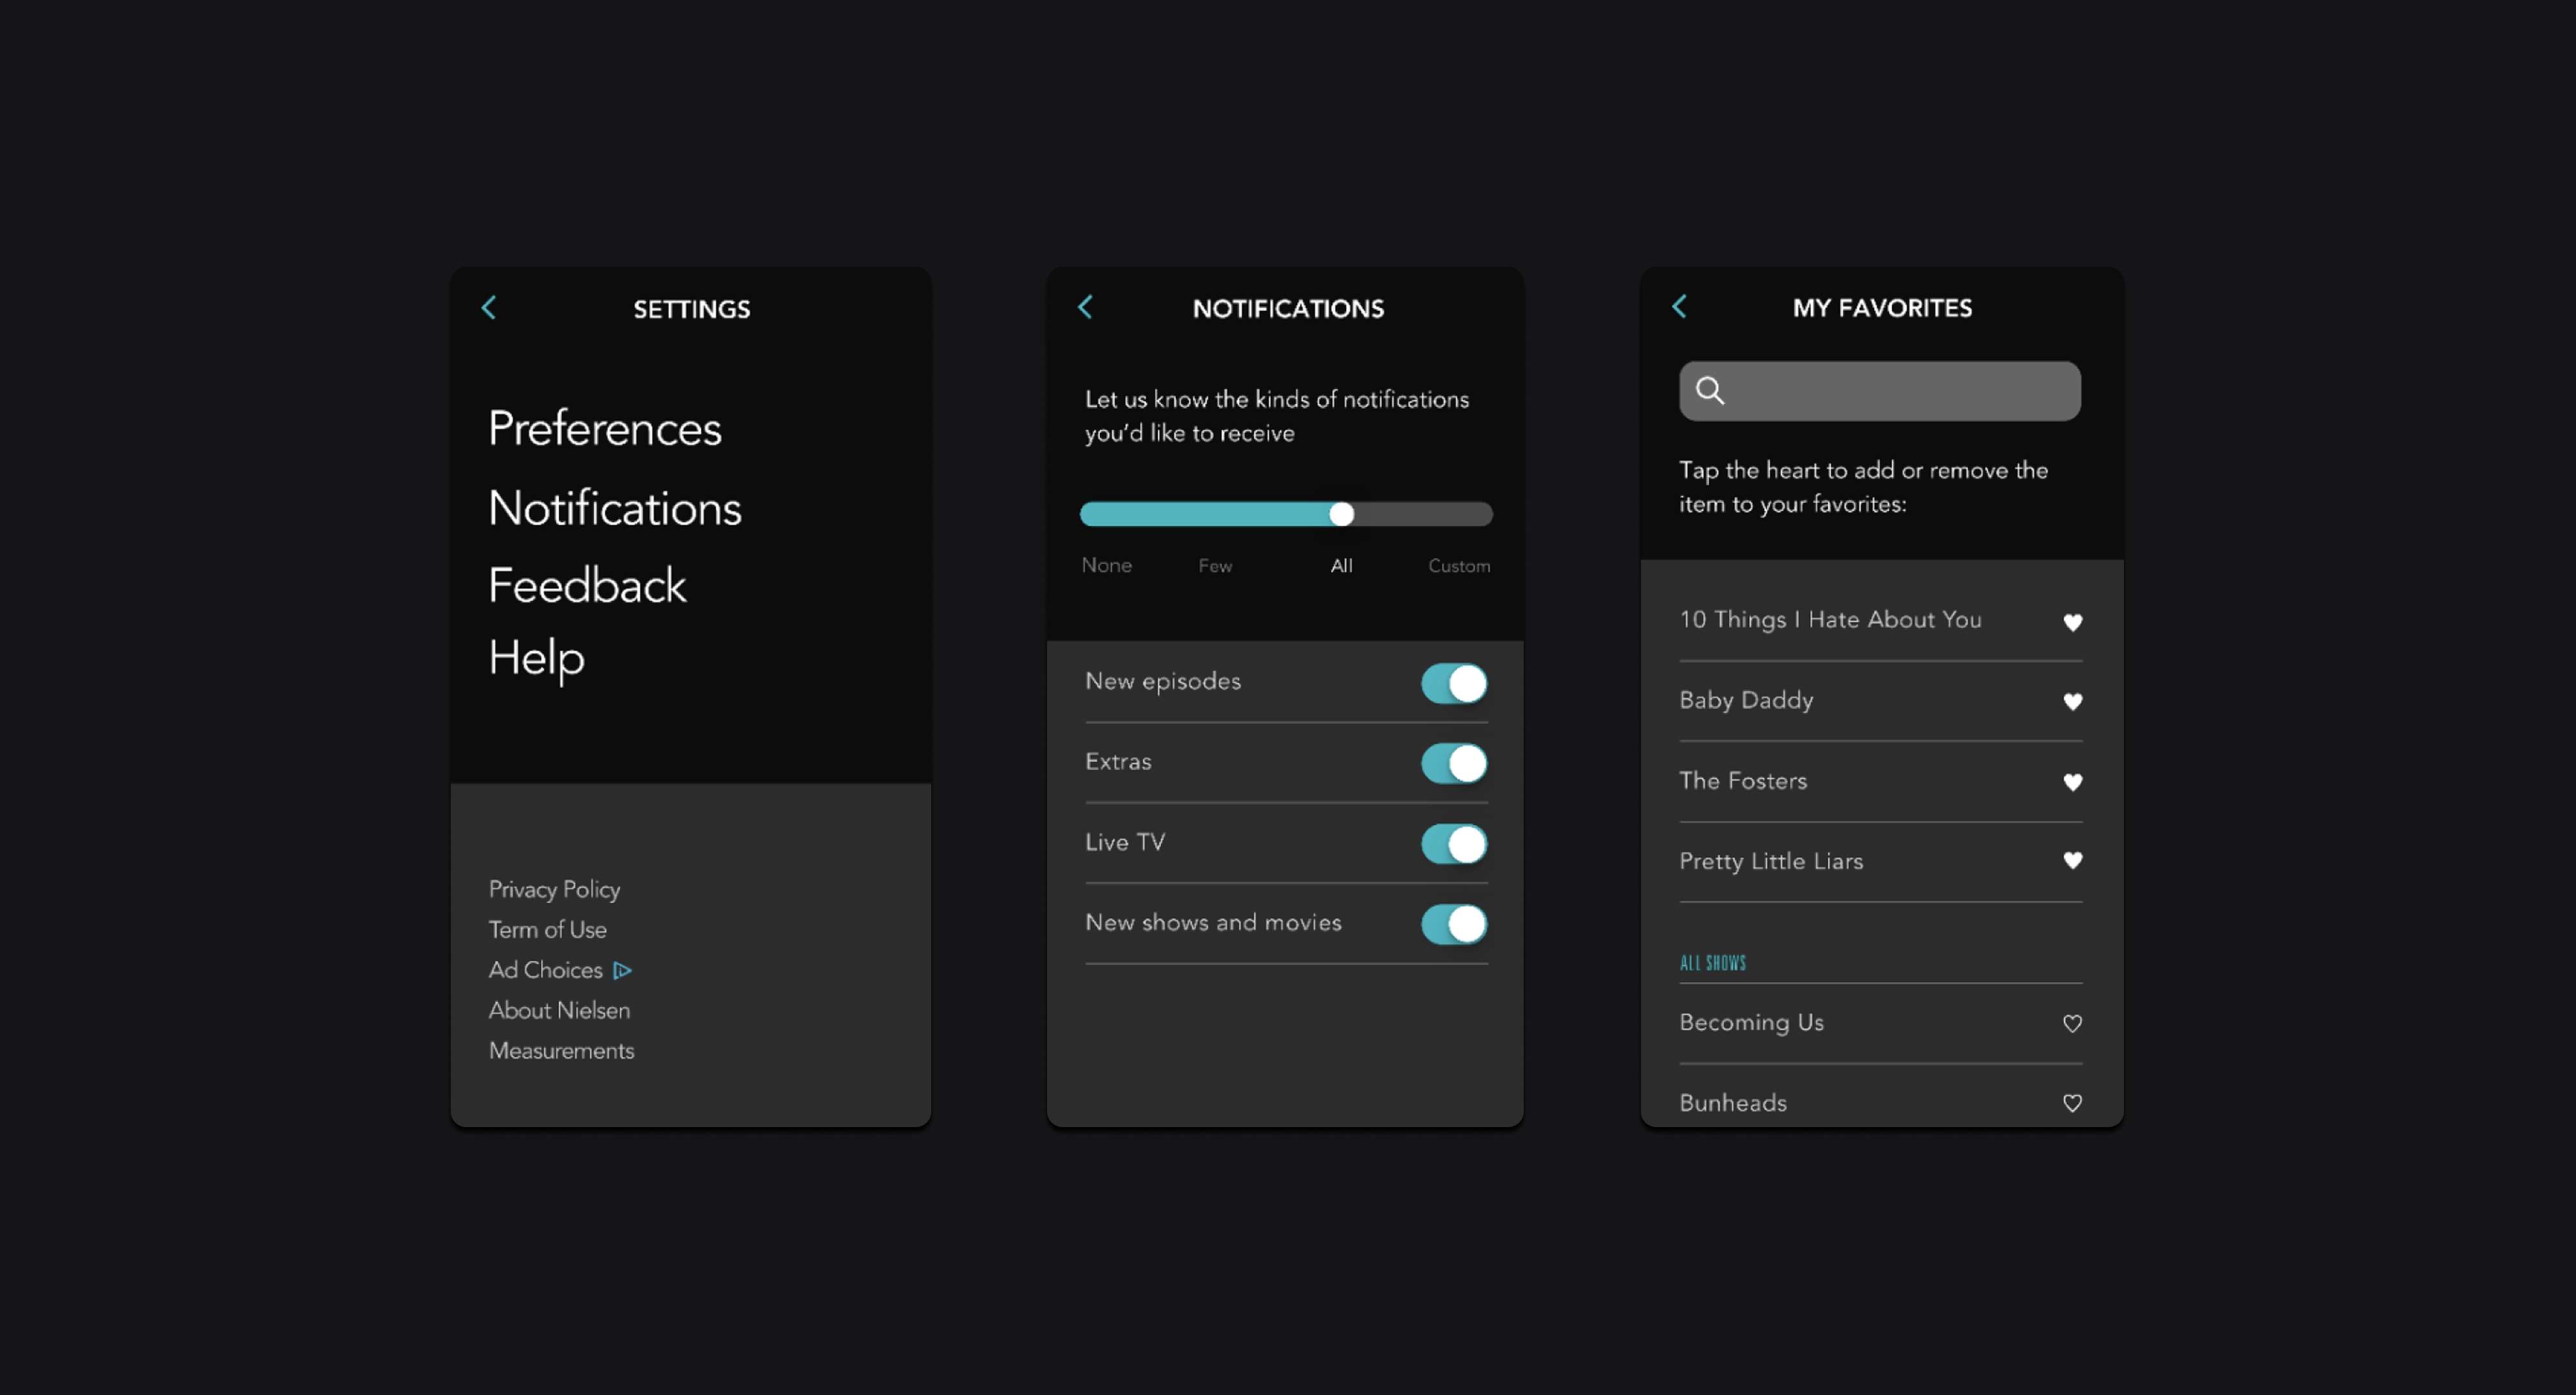Select Feedback in settings menu
Screen dimensions: 2576x1395
587,585
